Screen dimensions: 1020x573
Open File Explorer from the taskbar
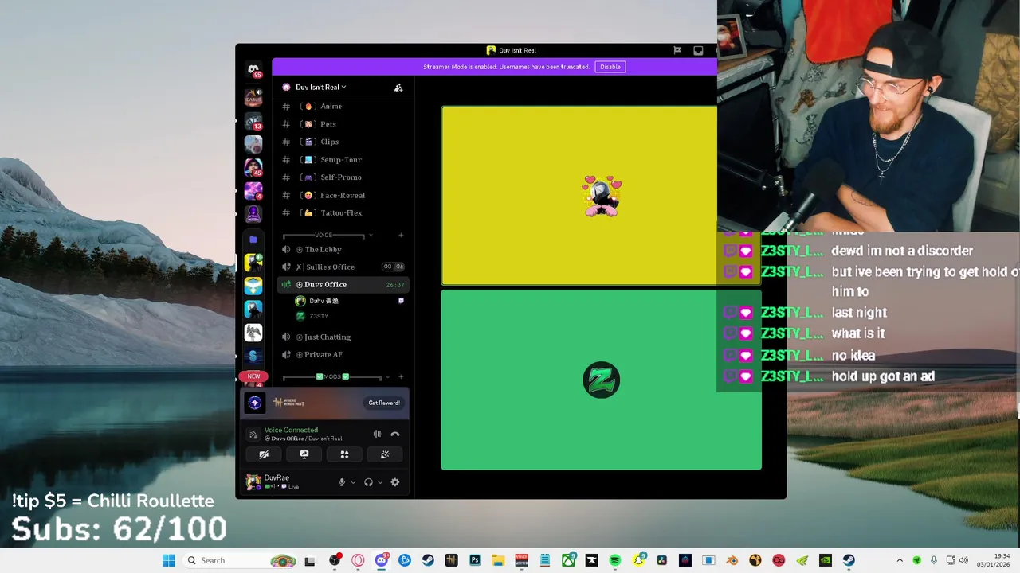pyautogui.click(x=498, y=560)
